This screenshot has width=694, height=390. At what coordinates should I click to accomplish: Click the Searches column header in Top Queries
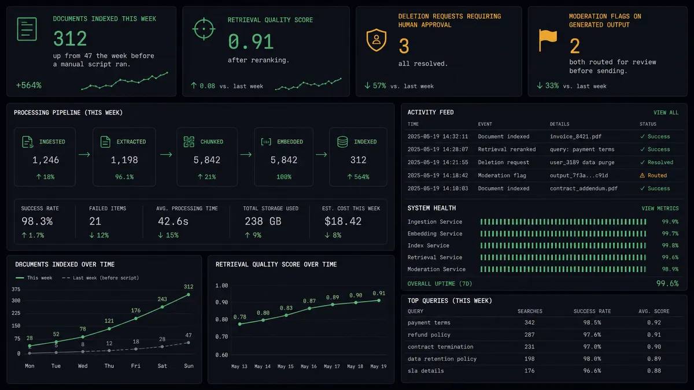(x=530, y=311)
